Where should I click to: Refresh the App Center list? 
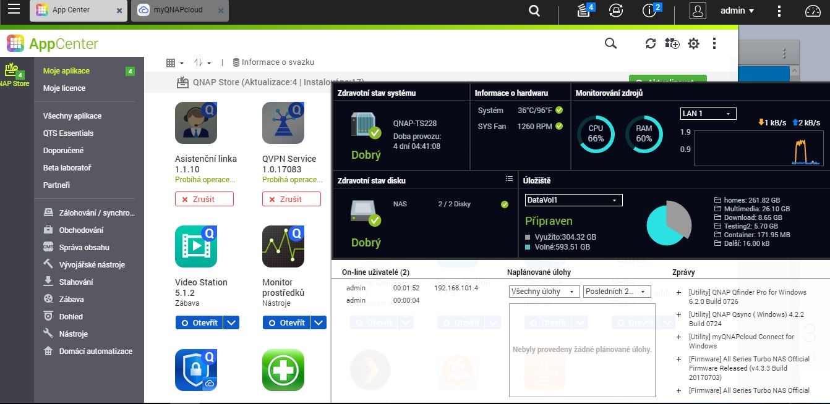650,43
